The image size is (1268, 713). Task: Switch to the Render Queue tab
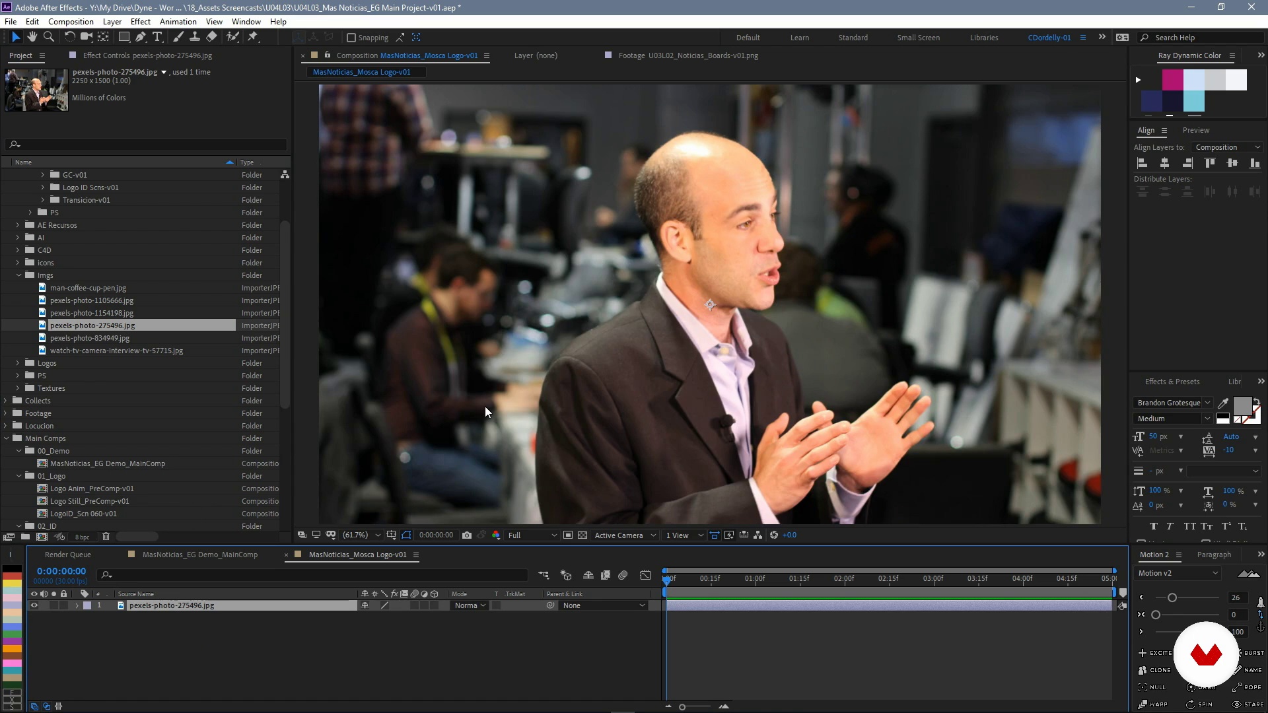(x=68, y=555)
